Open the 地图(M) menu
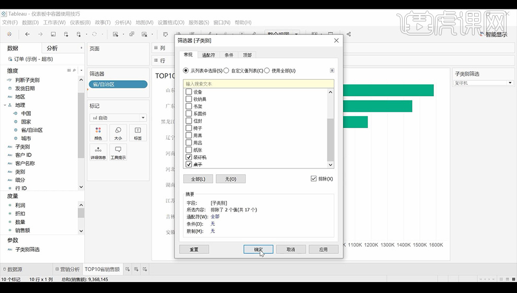Screen dimensions: 517x293 click(x=145, y=22)
